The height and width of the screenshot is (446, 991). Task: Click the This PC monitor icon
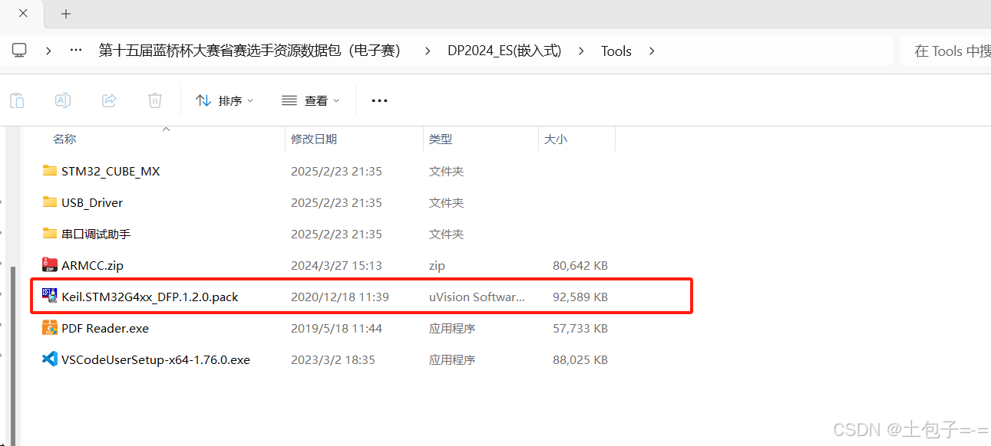[19, 51]
